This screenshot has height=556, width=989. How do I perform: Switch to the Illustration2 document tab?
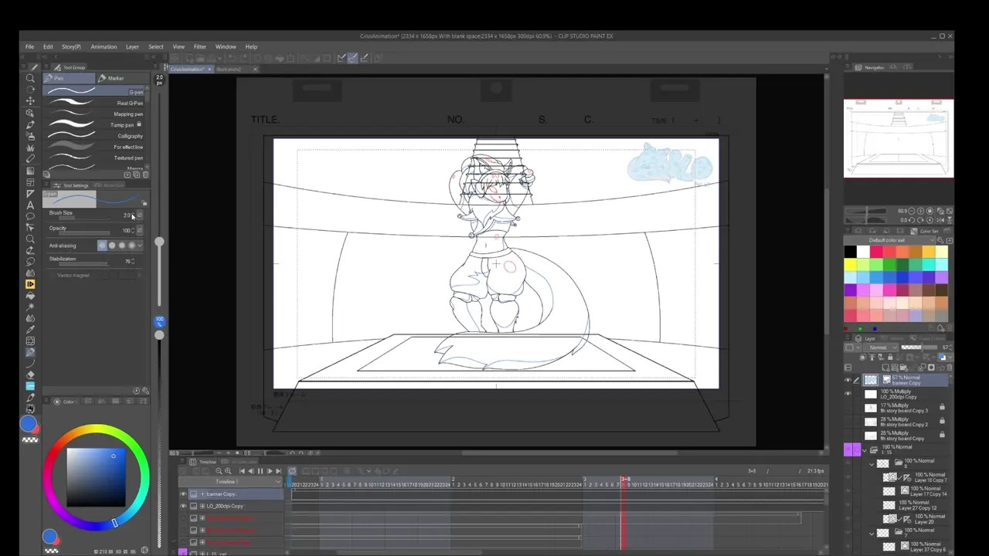click(229, 69)
